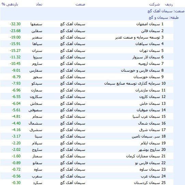Click symbol سمتاز
This screenshot has height=185, width=185.
38,156
